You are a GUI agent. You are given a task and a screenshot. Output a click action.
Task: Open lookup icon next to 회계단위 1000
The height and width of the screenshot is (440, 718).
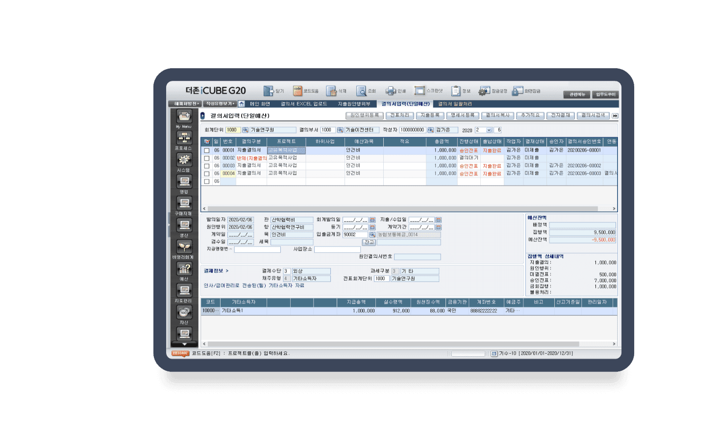245,130
